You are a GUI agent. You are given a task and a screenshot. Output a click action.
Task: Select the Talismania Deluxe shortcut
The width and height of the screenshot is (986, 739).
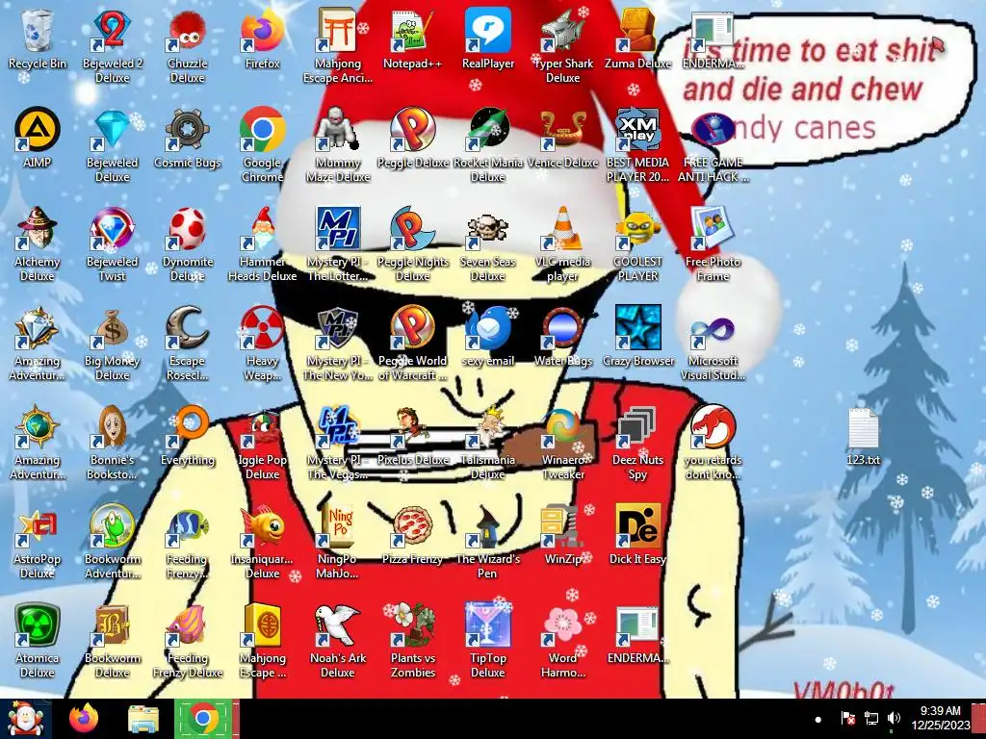tap(488, 443)
